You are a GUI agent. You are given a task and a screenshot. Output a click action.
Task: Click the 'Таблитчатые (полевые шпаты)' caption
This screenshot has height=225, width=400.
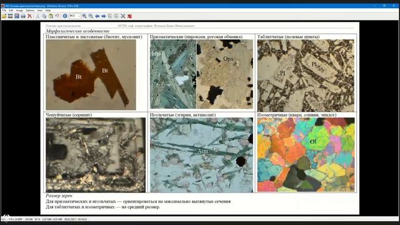coord(288,37)
